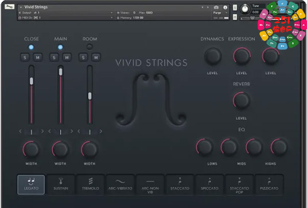Mute the MAIN mic with M button
The image size is (307, 208).
coord(67,57)
